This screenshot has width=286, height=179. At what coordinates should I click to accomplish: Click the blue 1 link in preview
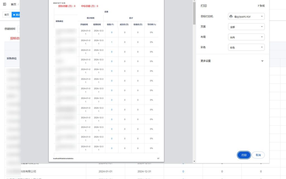(112, 42)
